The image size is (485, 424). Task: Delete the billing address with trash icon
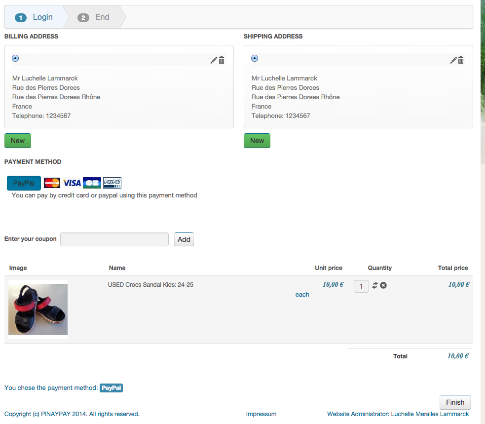click(222, 60)
